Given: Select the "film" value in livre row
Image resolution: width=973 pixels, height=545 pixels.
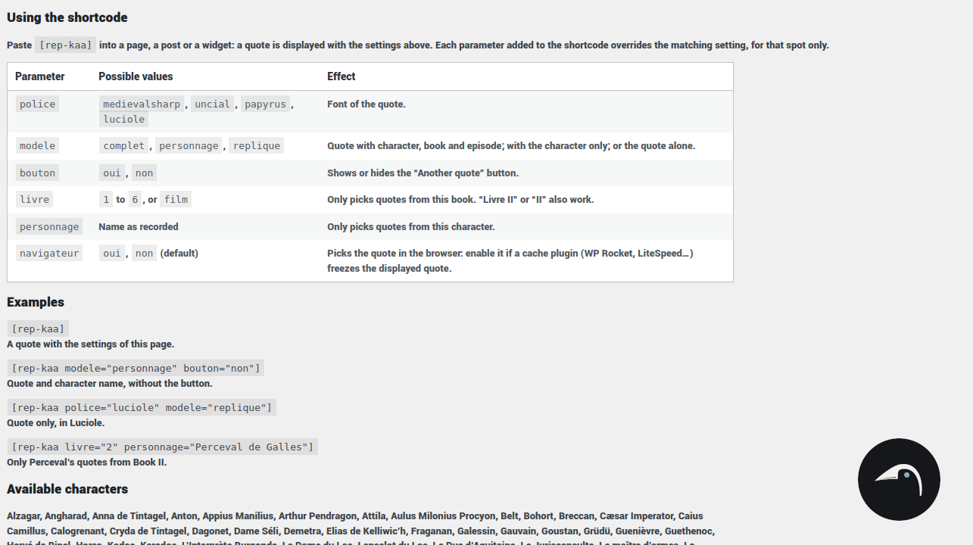Looking at the screenshot, I should (x=176, y=200).
